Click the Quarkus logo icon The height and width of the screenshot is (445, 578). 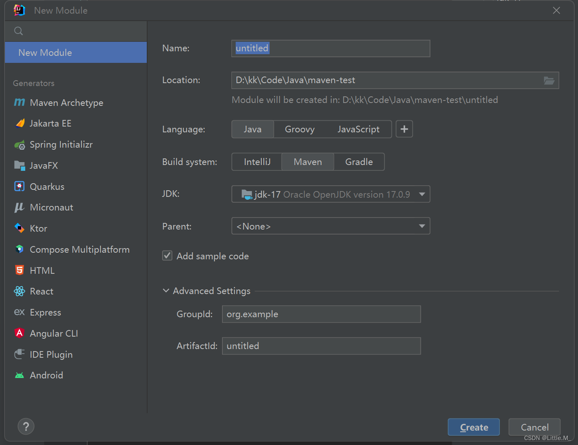tap(19, 187)
